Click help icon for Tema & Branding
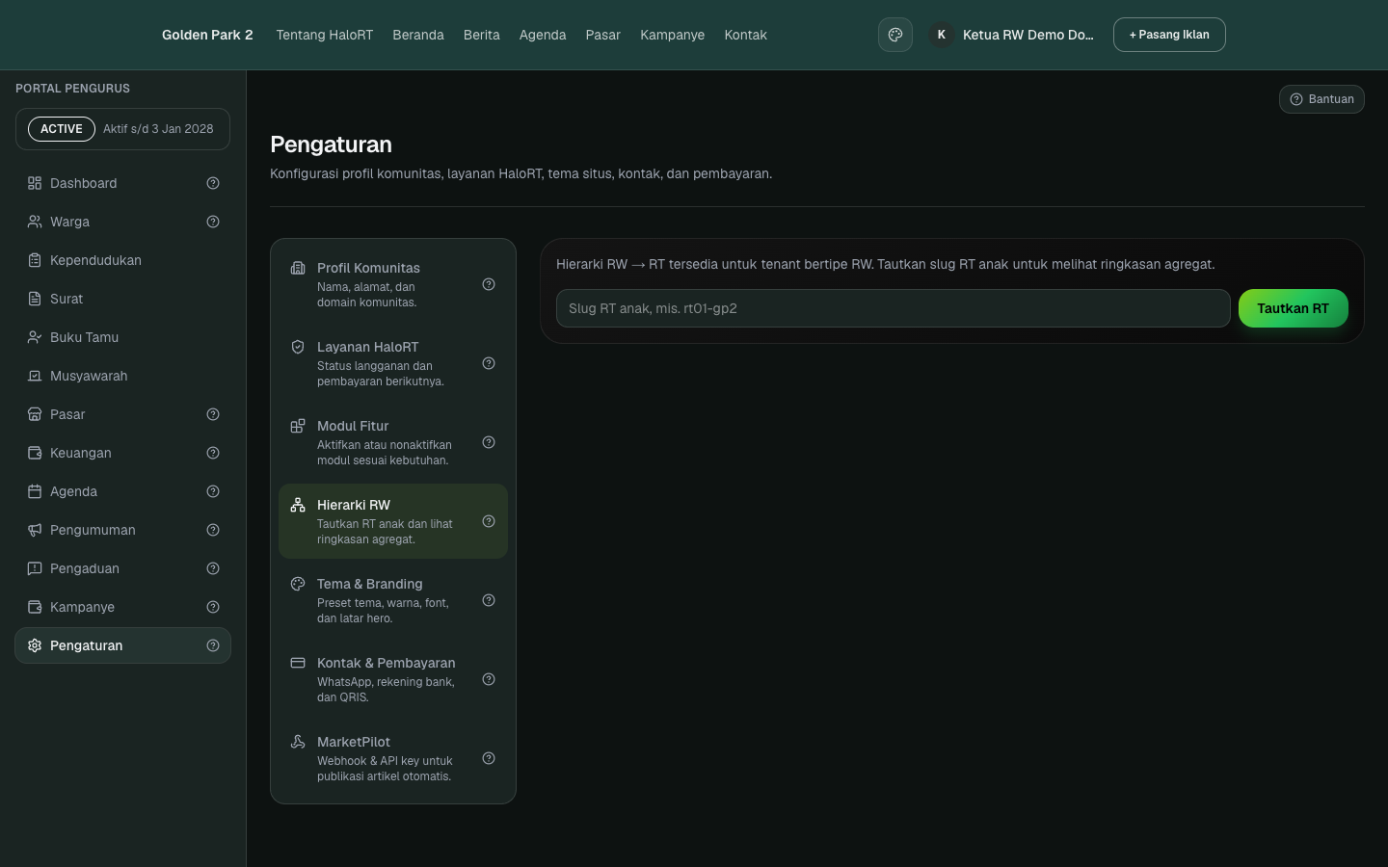The image size is (1388, 867). click(x=489, y=600)
